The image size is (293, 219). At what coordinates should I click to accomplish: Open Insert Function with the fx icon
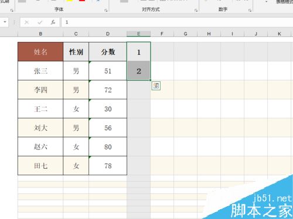53,22
